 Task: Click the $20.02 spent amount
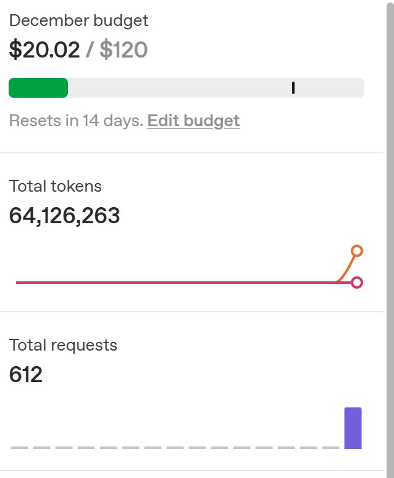[44, 50]
